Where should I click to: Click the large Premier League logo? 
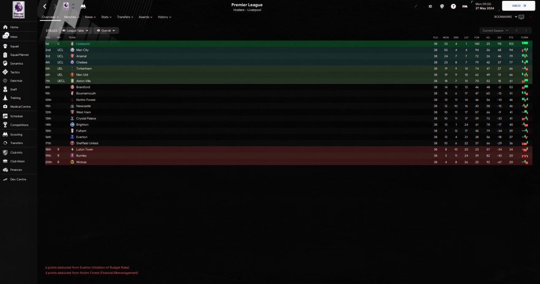point(19,9)
